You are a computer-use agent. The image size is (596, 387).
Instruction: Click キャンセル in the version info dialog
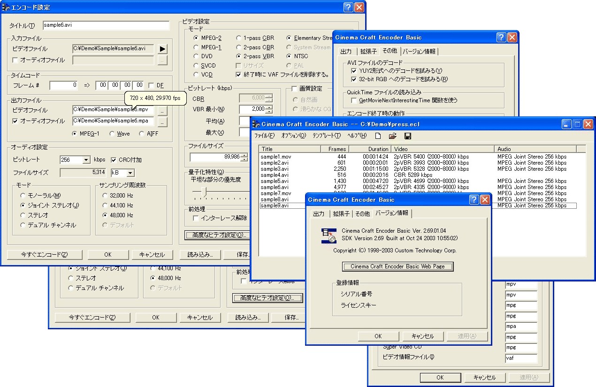pos(422,336)
